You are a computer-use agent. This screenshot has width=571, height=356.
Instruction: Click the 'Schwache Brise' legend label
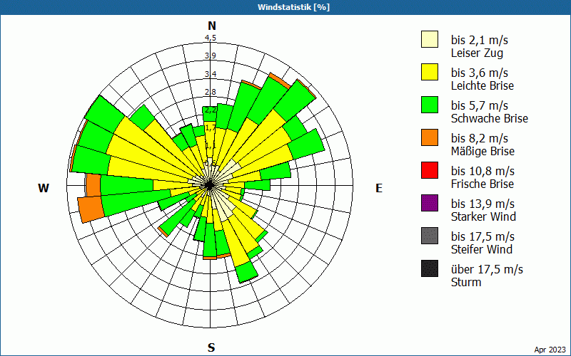pos(490,118)
